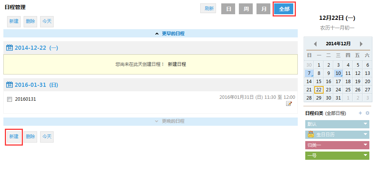Click the pink 归类一 category color bar
Screen dimensions: 375x180
tap(333, 145)
